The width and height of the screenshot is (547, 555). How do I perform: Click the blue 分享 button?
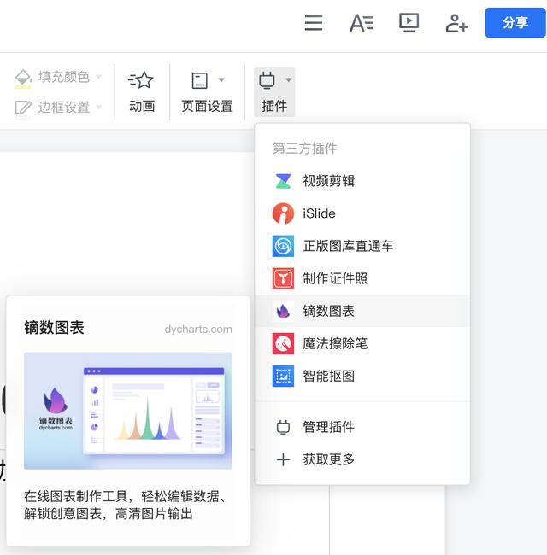coord(515,23)
